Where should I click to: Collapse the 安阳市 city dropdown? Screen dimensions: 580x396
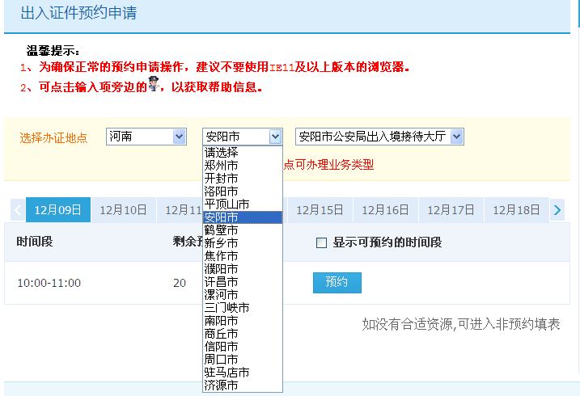[242, 137]
